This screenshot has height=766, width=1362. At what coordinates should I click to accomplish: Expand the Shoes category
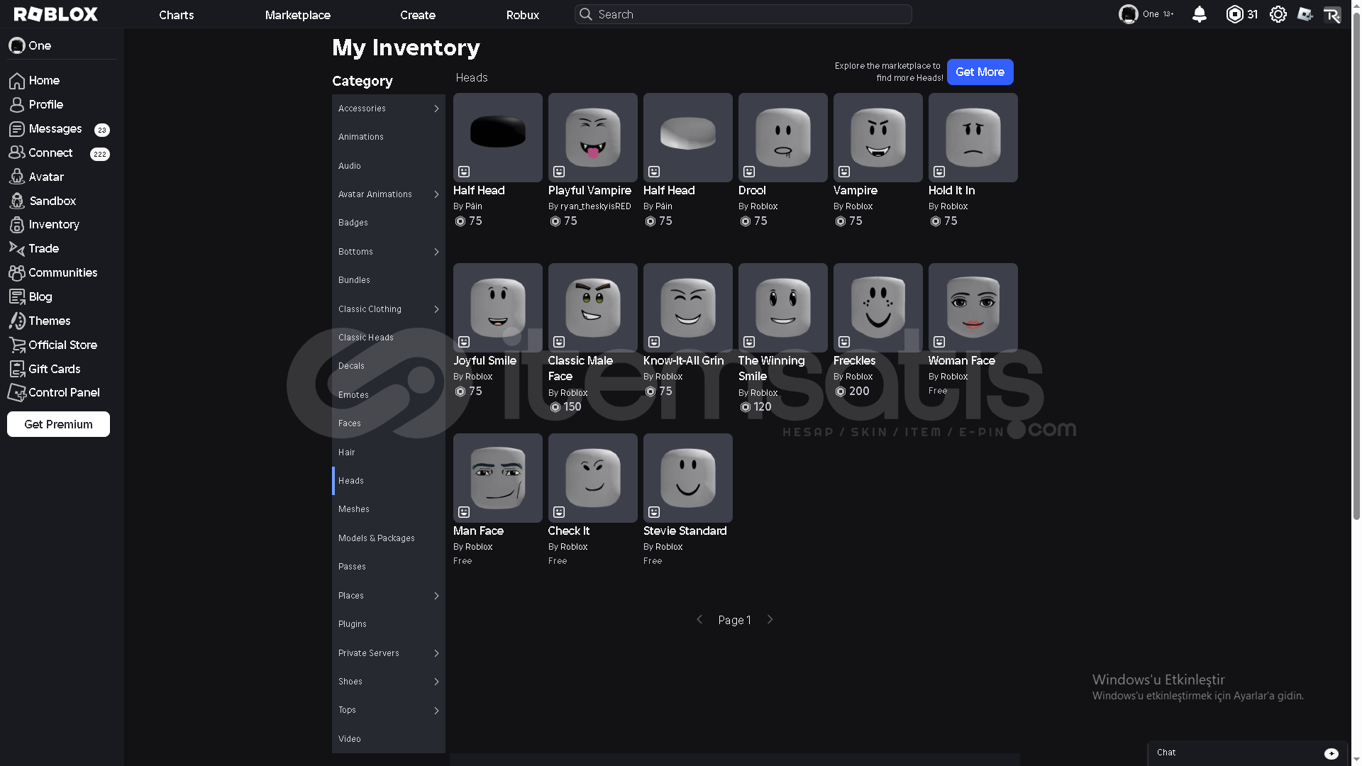436,682
